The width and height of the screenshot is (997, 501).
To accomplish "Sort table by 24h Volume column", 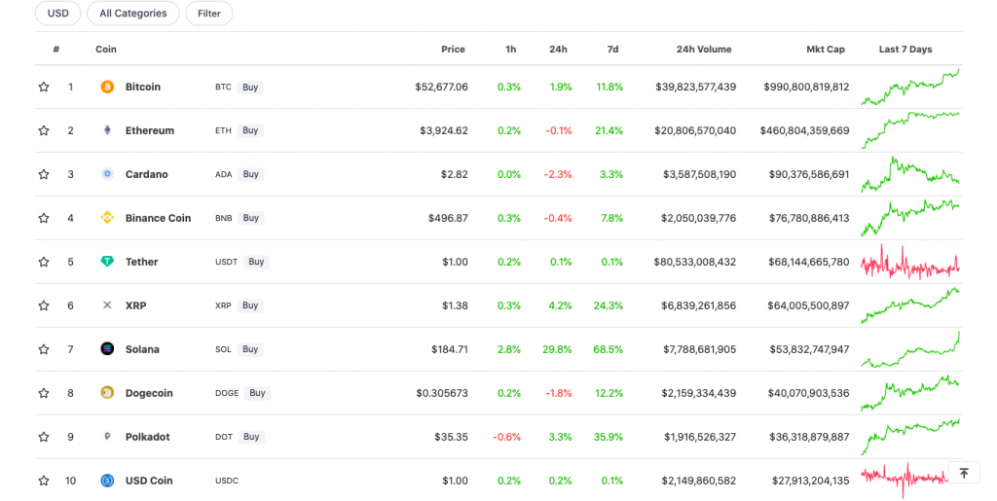I will click(704, 50).
